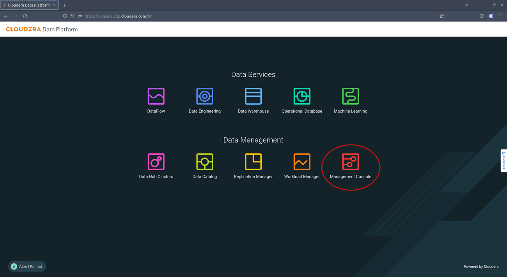The image size is (507, 277).
Task: Open the Operational Database icon
Action: [302, 96]
